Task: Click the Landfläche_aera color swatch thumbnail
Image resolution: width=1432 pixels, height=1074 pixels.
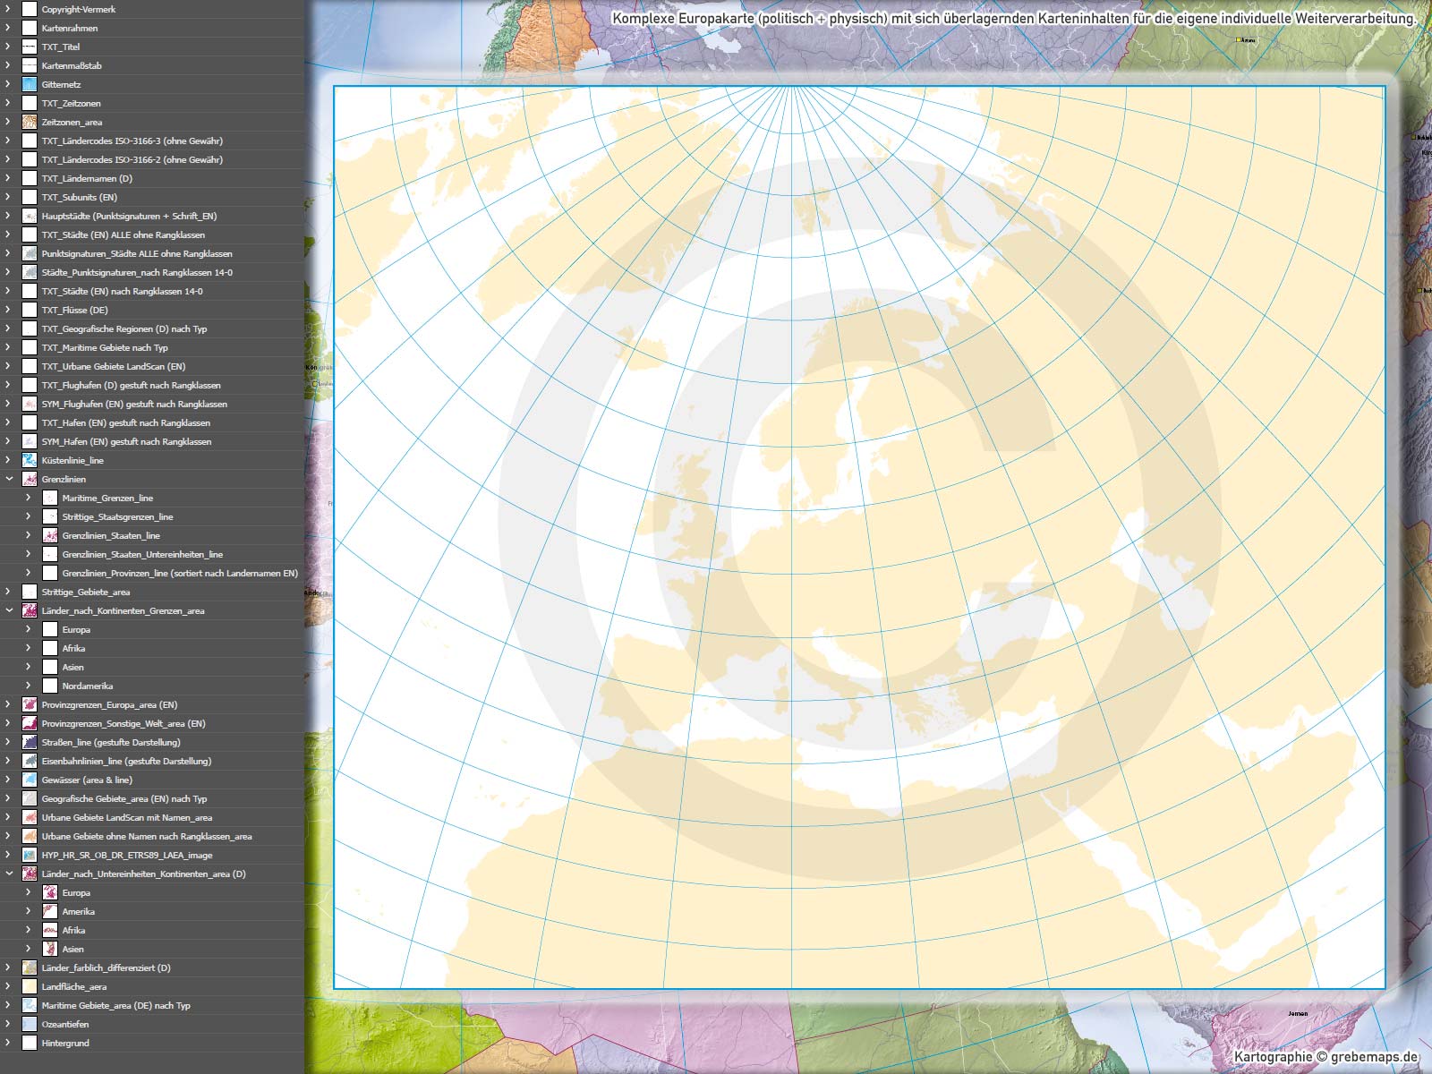Action: (30, 986)
